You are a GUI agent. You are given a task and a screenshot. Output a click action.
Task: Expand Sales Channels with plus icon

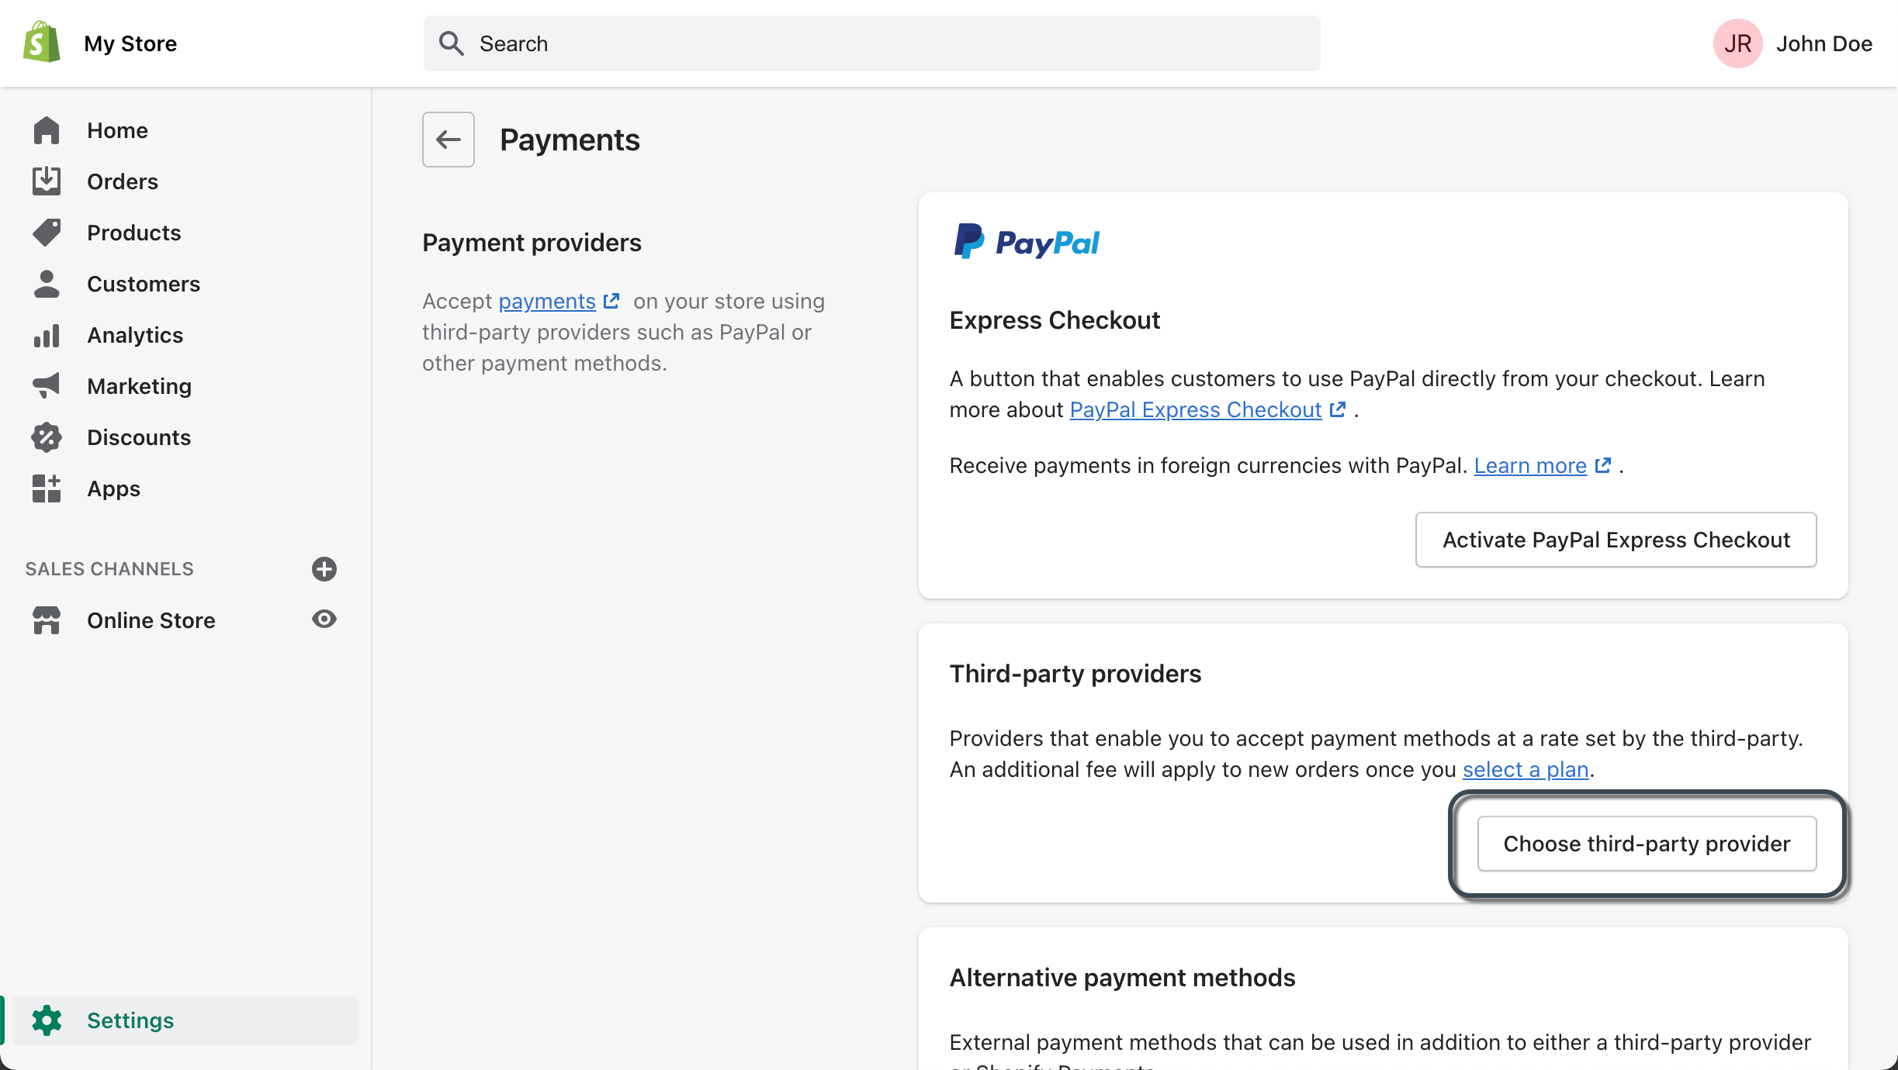click(324, 568)
